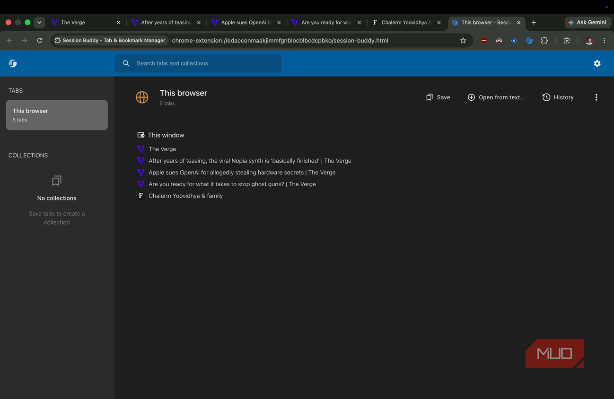Click favicon of Apple sues OpenAI row
The height and width of the screenshot is (399, 614).
pyautogui.click(x=140, y=173)
